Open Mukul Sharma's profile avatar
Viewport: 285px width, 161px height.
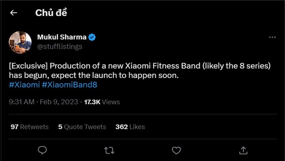point(20,42)
